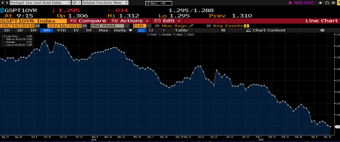The height and width of the screenshot is (142, 340).
Task: Open the end date calendar picker
Action: click(x=85, y=26)
